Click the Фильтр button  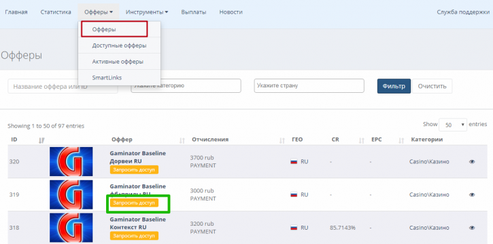(x=394, y=86)
